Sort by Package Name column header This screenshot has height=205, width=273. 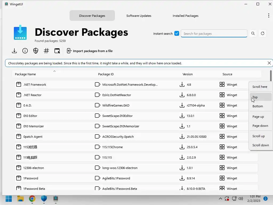point(25,74)
